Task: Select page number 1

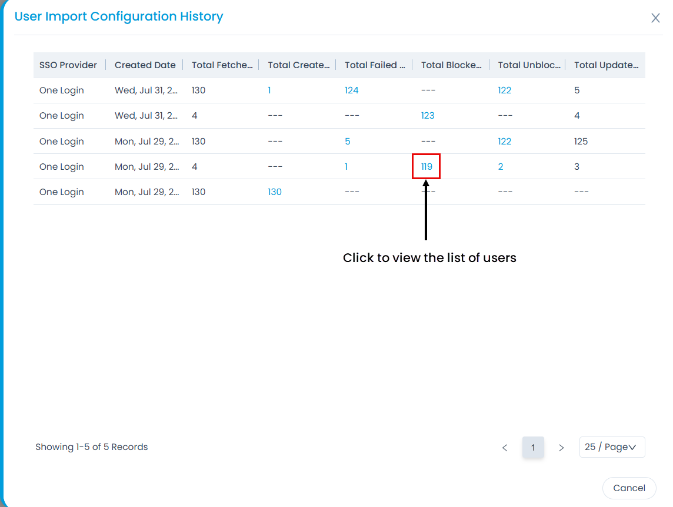Action: (x=533, y=448)
